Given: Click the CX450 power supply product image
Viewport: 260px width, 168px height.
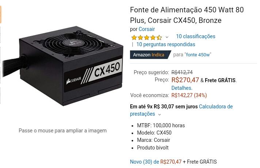Looking at the screenshot, I should coord(63,66).
